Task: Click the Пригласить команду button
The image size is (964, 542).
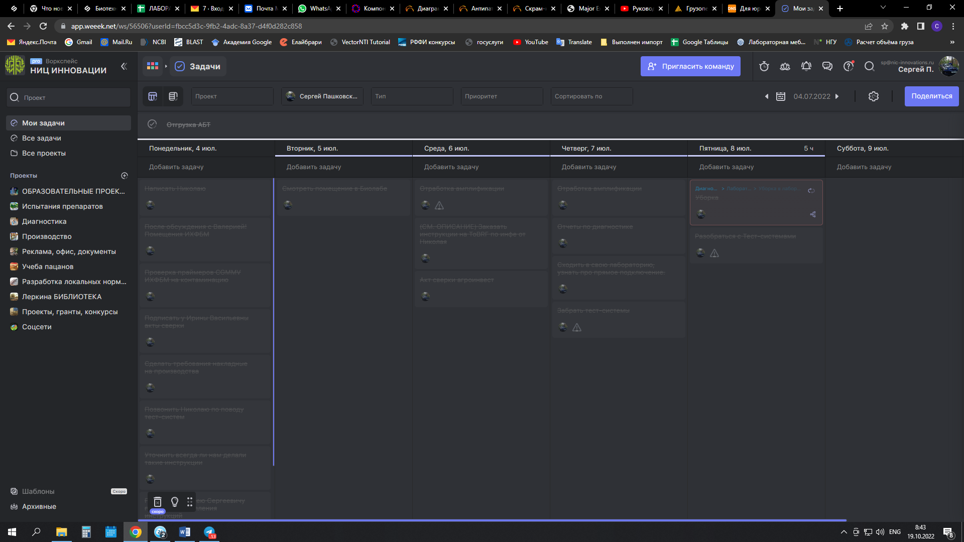Action: [x=690, y=66]
